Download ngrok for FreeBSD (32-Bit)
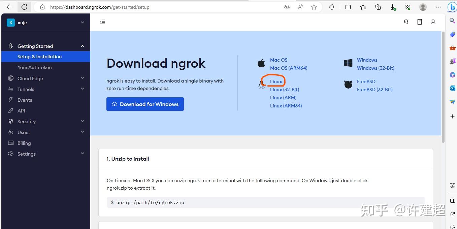This screenshot has width=457, height=229. 375,90
